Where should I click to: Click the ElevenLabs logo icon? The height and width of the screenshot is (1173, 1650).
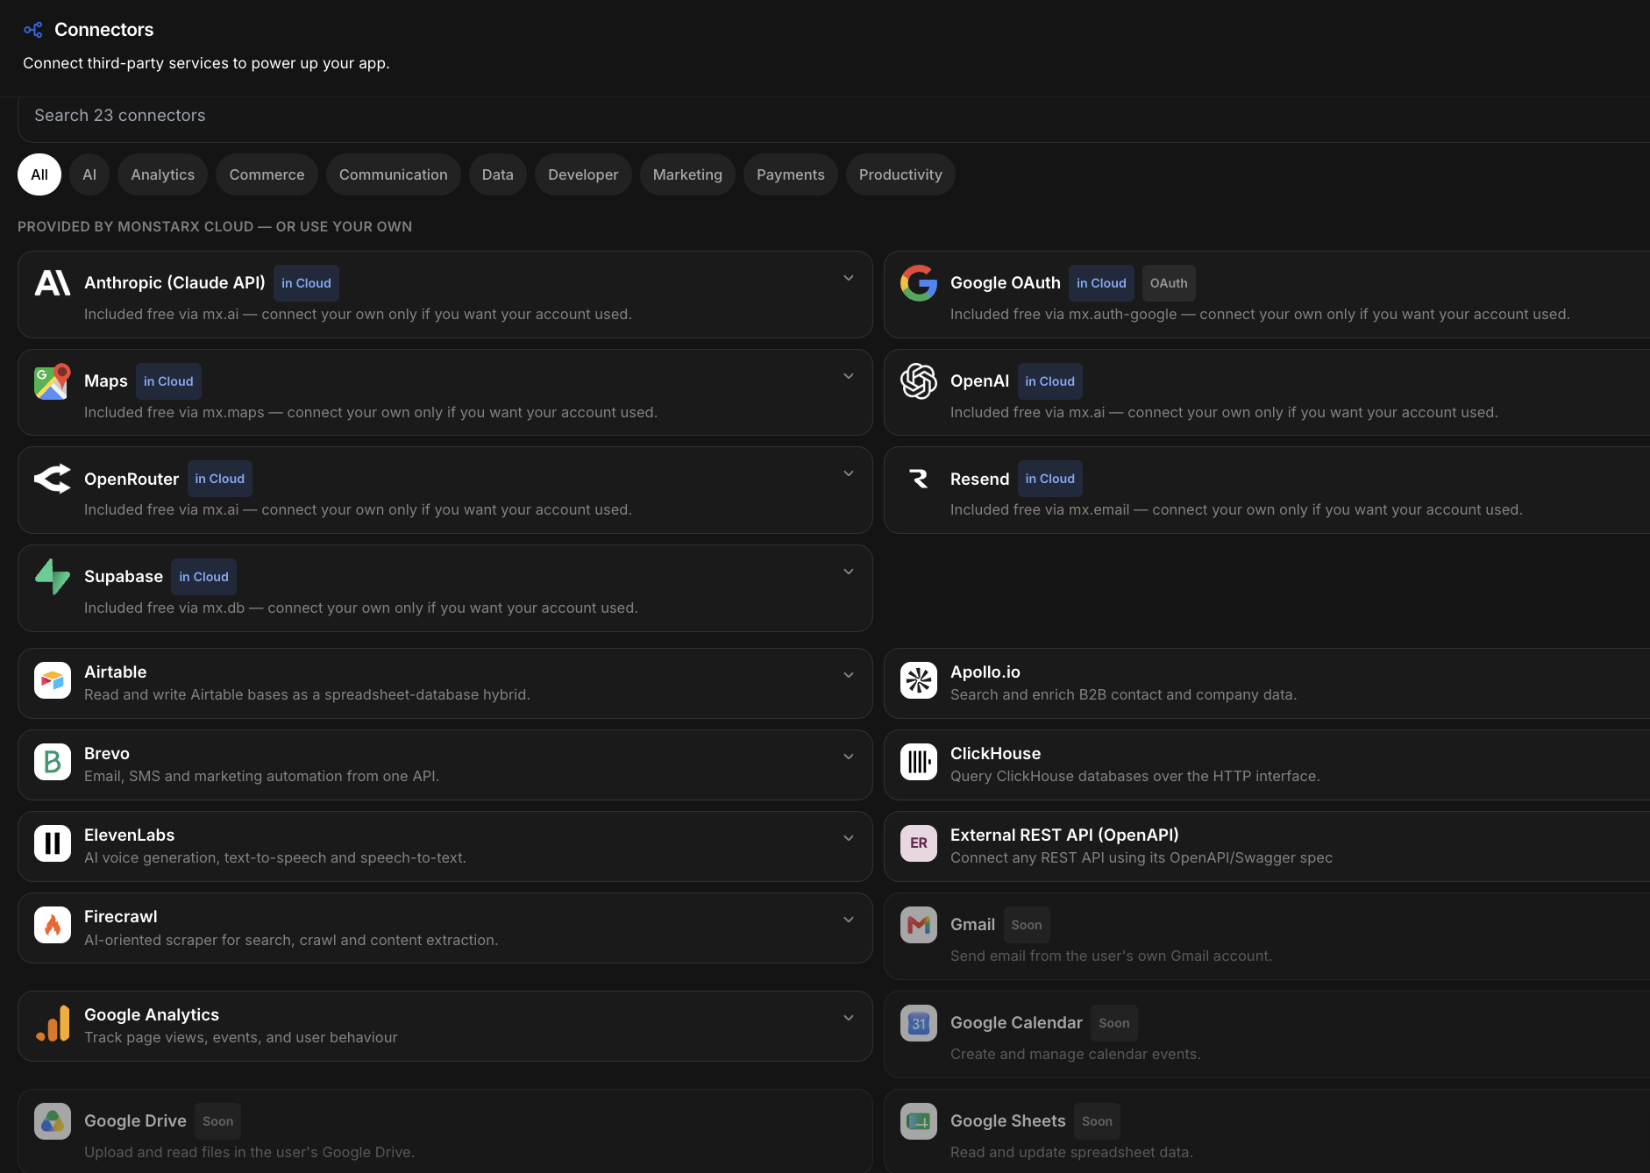[x=53, y=843]
